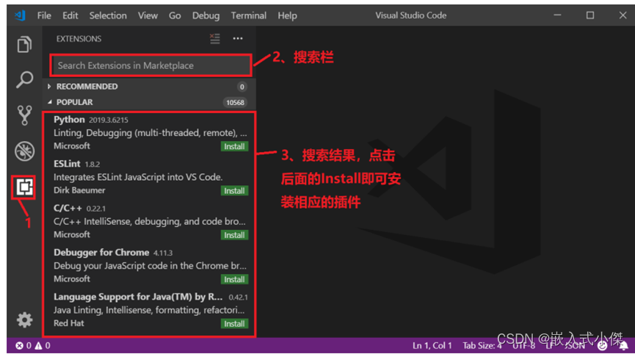Select Debugger for Chrome title
This screenshot has height=354, width=635.
(x=101, y=253)
